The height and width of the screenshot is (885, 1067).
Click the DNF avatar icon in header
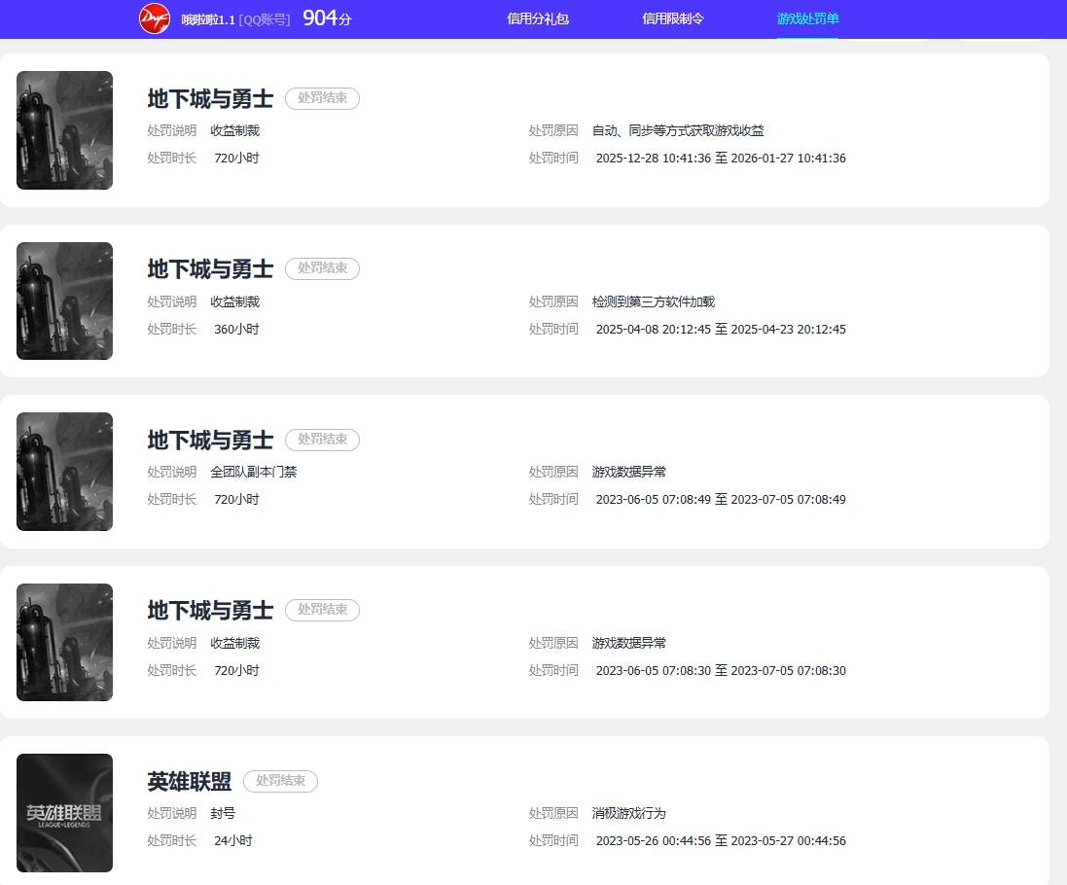click(x=154, y=18)
